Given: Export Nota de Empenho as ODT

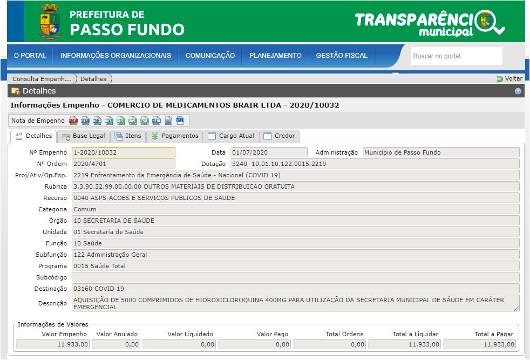Looking at the screenshot, I should 108,121.
